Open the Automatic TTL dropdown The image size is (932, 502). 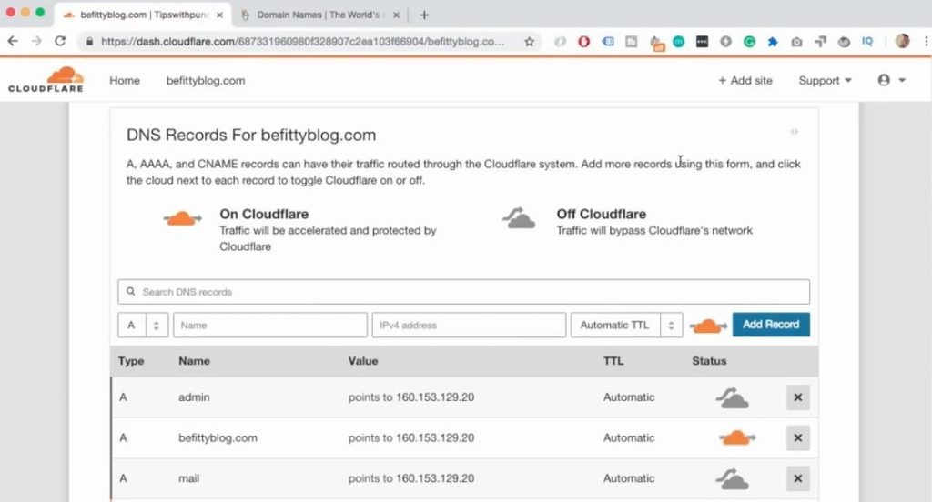tap(626, 325)
